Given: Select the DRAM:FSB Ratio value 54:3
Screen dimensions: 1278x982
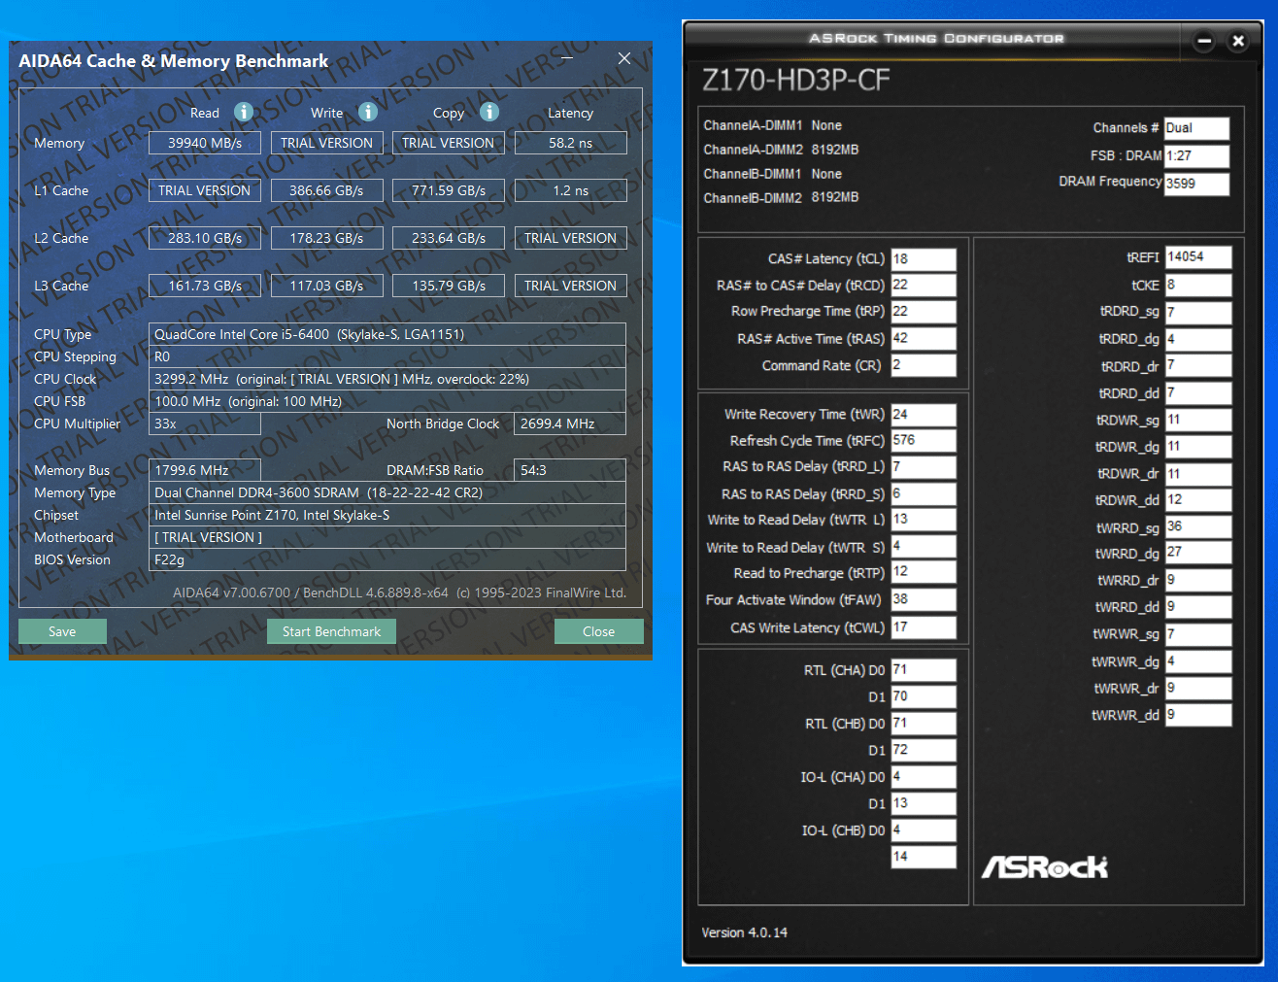Looking at the screenshot, I should pos(570,470).
